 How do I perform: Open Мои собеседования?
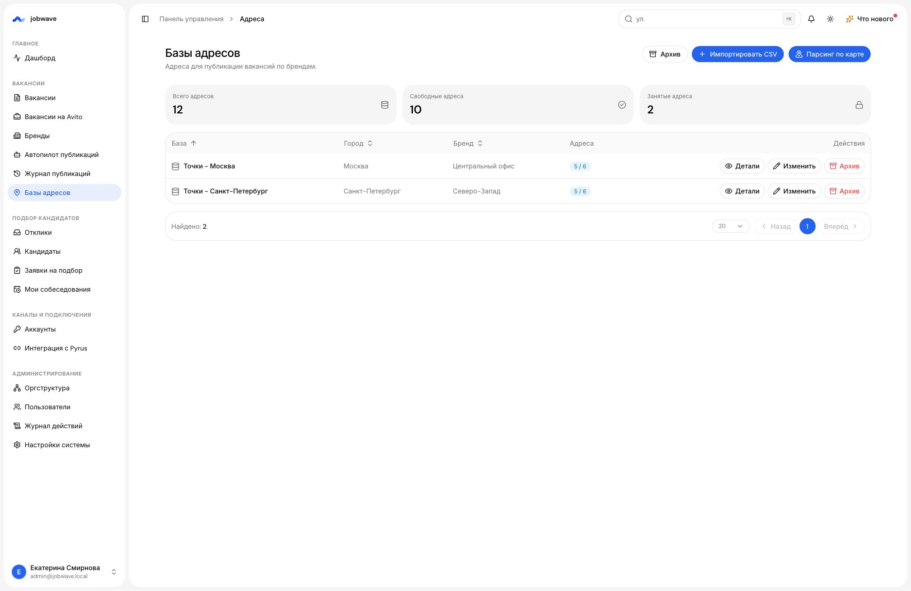(x=64, y=289)
